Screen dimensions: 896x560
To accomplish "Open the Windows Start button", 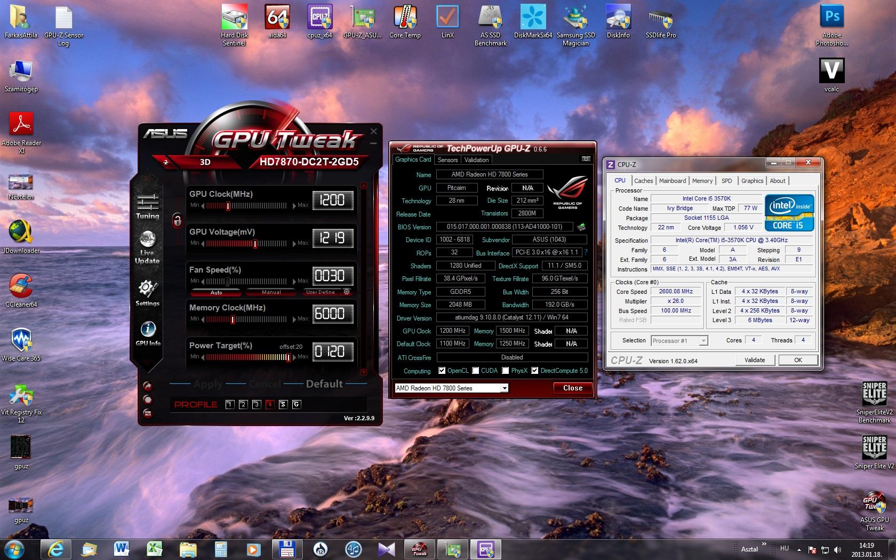I will [x=14, y=549].
